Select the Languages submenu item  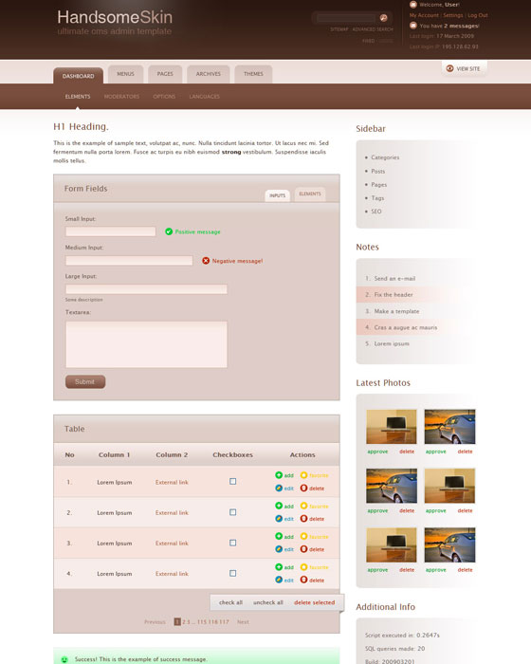(x=204, y=97)
